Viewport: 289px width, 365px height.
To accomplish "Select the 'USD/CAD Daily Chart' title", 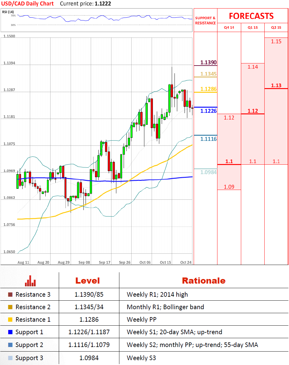I will pos(27,4).
